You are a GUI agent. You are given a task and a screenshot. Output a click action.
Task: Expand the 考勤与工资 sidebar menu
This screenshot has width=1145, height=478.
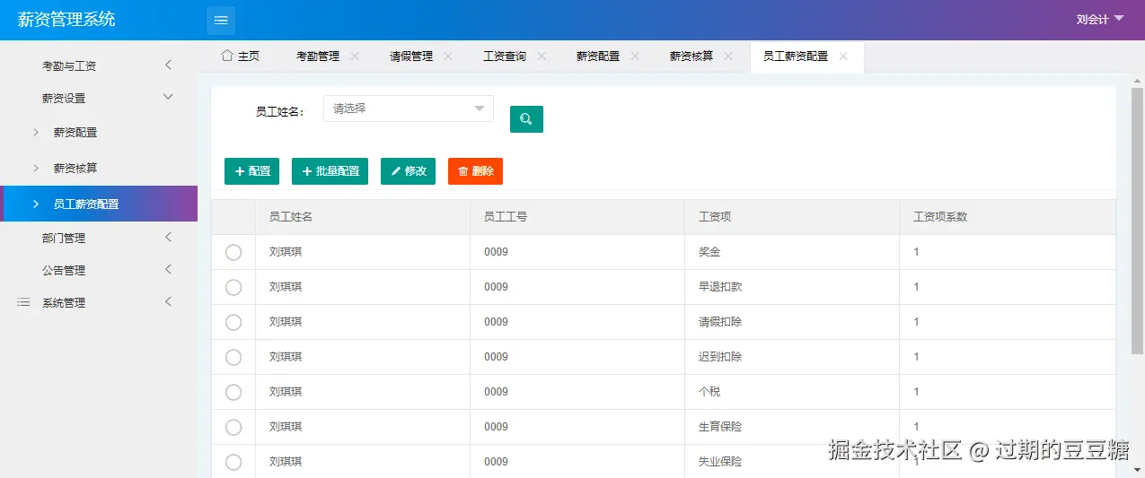(x=99, y=65)
